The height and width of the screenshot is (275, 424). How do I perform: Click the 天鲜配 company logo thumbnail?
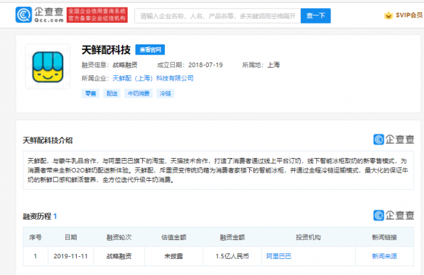tap(48, 67)
